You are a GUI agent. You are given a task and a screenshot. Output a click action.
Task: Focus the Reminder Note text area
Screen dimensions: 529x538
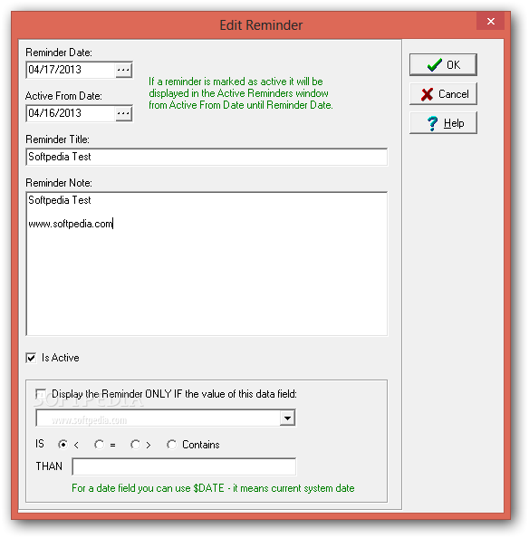pyautogui.click(x=207, y=264)
